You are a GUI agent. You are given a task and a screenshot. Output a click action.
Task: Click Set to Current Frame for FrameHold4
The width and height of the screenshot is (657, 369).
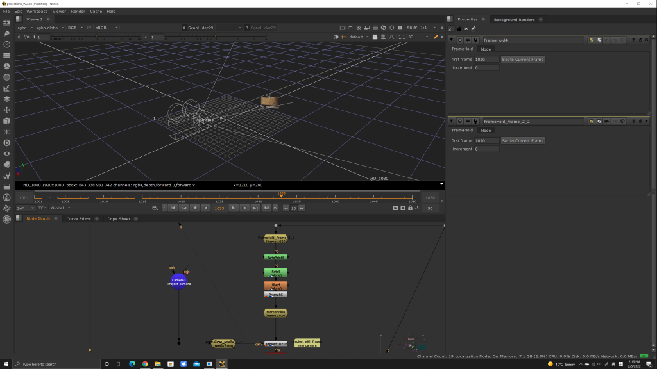pos(522,60)
